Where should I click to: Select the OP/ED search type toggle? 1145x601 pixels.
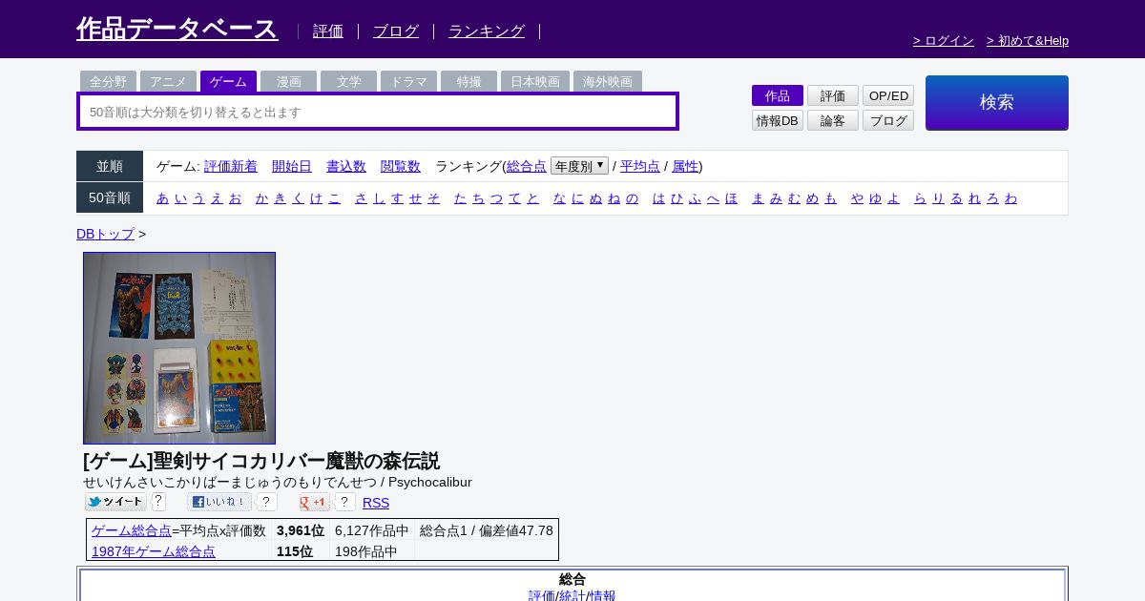pos(888,95)
